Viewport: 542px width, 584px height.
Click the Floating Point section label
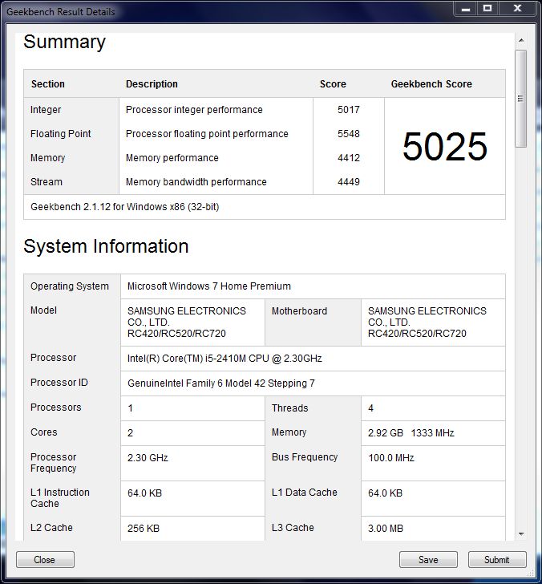(60, 134)
